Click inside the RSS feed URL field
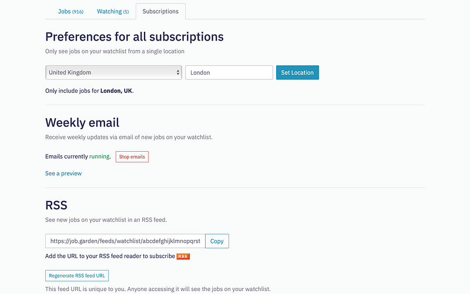The image size is (470, 294). [x=125, y=241]
